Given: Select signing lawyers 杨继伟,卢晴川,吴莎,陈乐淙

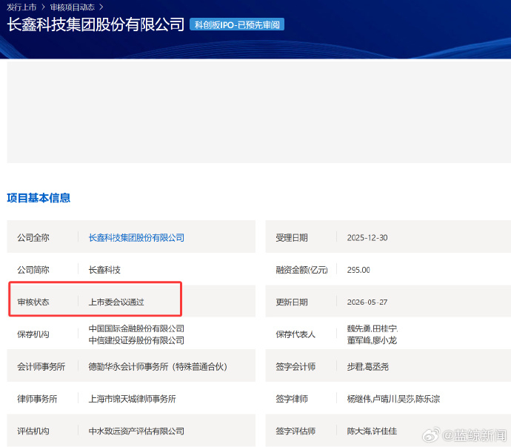Looking at the screenshot, I should pyautogui.click(x=393, y=399).
